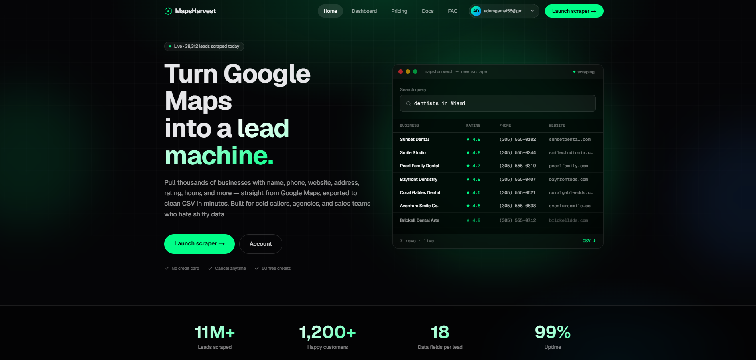
Task: Click website sunsetdental.com
Action: [570, 139]
